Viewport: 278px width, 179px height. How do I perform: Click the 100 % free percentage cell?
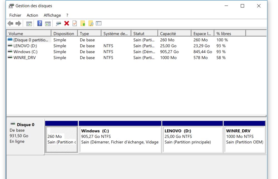click(222, 40)
